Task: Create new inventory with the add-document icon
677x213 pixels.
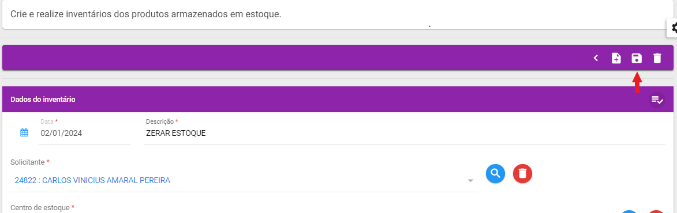Action: point(616,58)
